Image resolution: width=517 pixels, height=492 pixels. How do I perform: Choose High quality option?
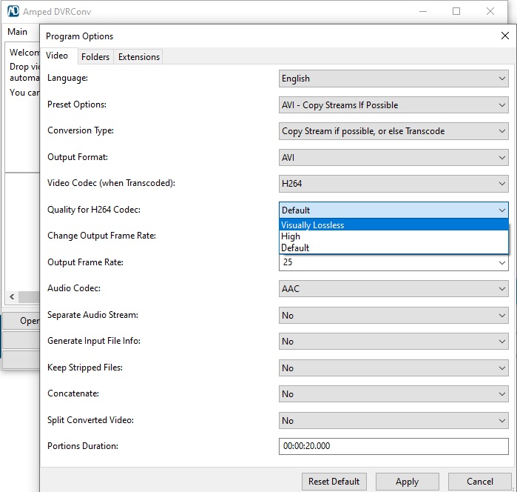(393, 236)
